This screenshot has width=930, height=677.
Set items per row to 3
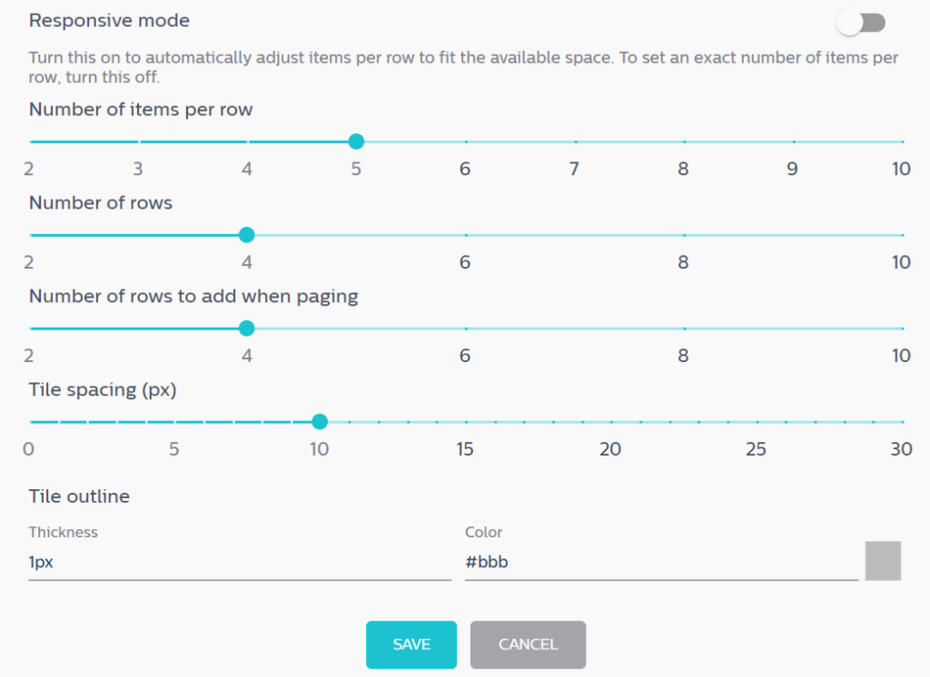tap(139, 142)
